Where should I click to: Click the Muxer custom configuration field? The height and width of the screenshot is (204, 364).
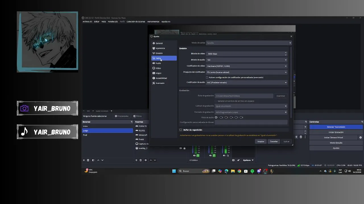251,122
